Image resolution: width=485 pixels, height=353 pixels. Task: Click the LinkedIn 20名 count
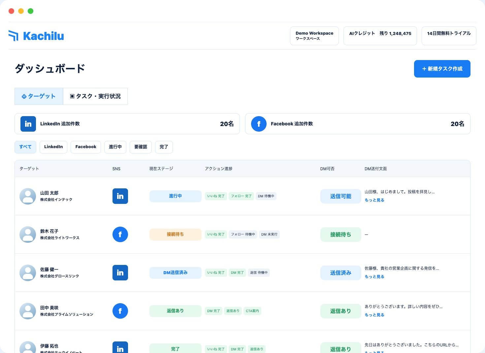click(227, 124)
